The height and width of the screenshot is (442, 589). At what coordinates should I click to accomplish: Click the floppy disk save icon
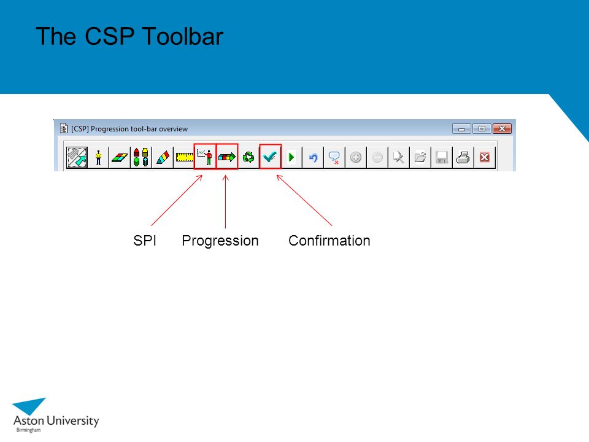click(x=441, y=157)
